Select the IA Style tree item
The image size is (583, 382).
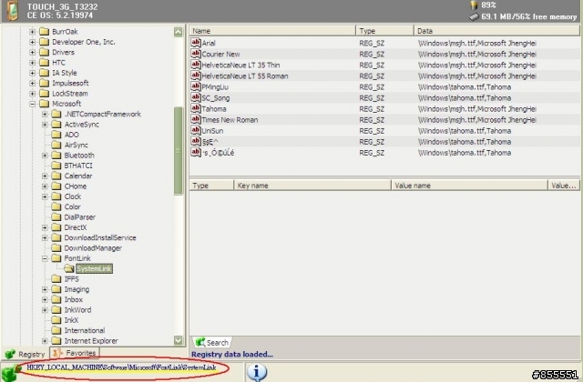click(65, 73)
